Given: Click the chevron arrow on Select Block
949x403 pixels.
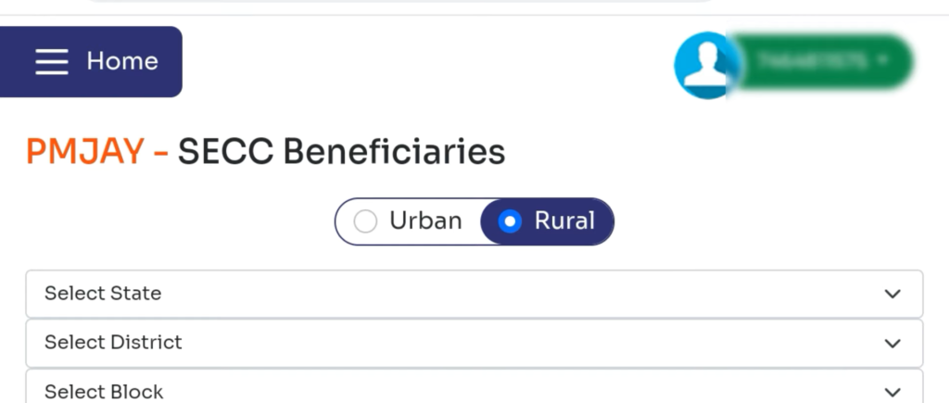Looking at the screenshot, I should (x=892, y=392).
